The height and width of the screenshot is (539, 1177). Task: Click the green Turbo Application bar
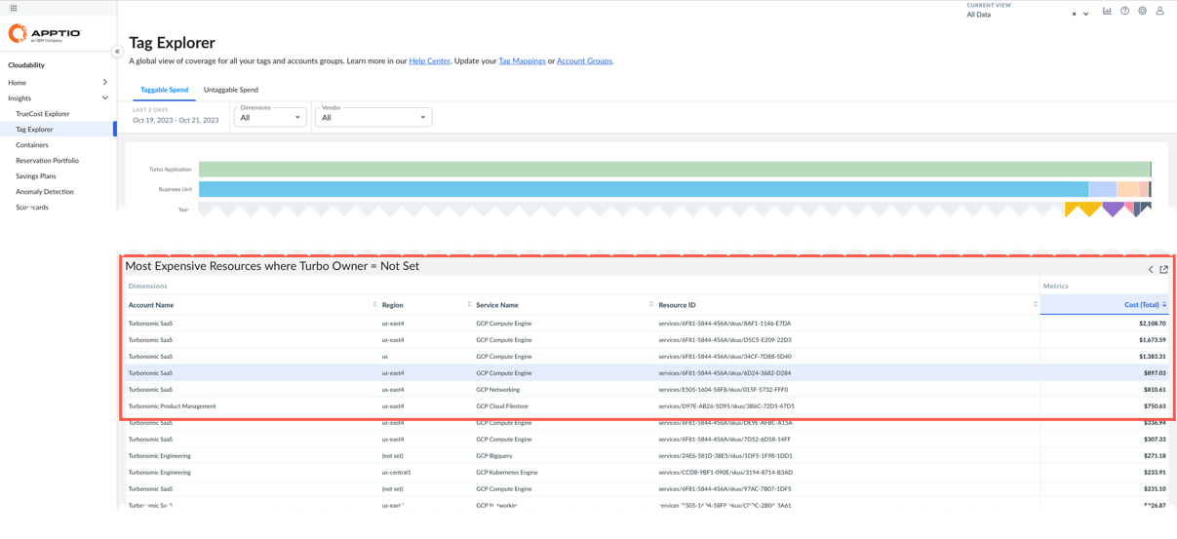(675, 170)
